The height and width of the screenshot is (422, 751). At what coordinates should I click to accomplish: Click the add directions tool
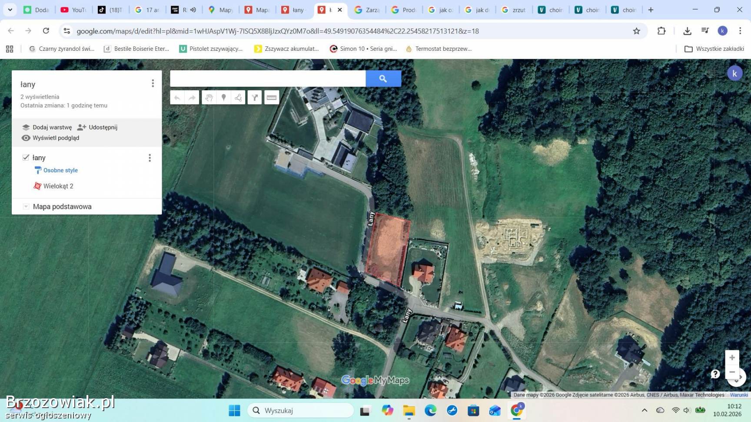[255, 98]
